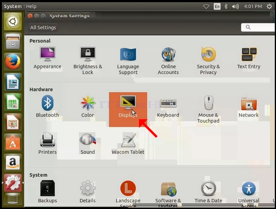Launch Firefox from the launcher

[x=13, y=62]
